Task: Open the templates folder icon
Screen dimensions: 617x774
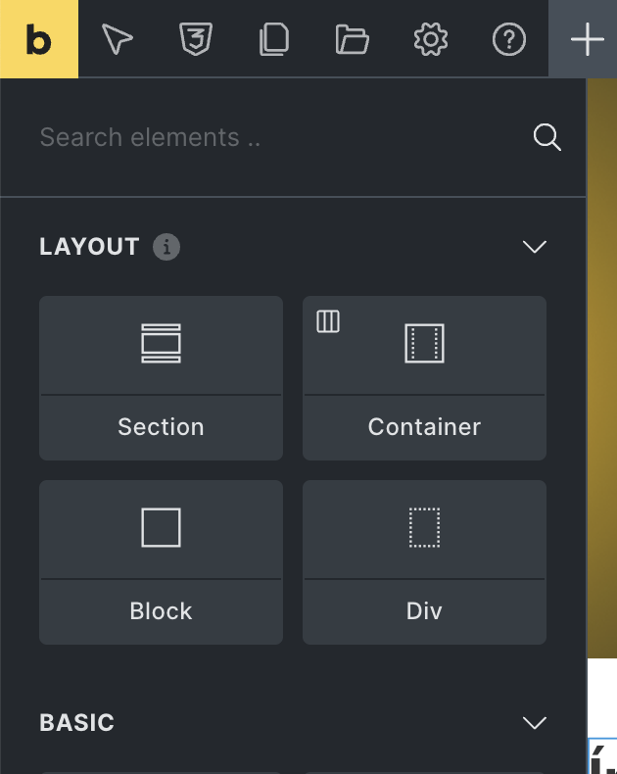Action: (x=353, y=39)
